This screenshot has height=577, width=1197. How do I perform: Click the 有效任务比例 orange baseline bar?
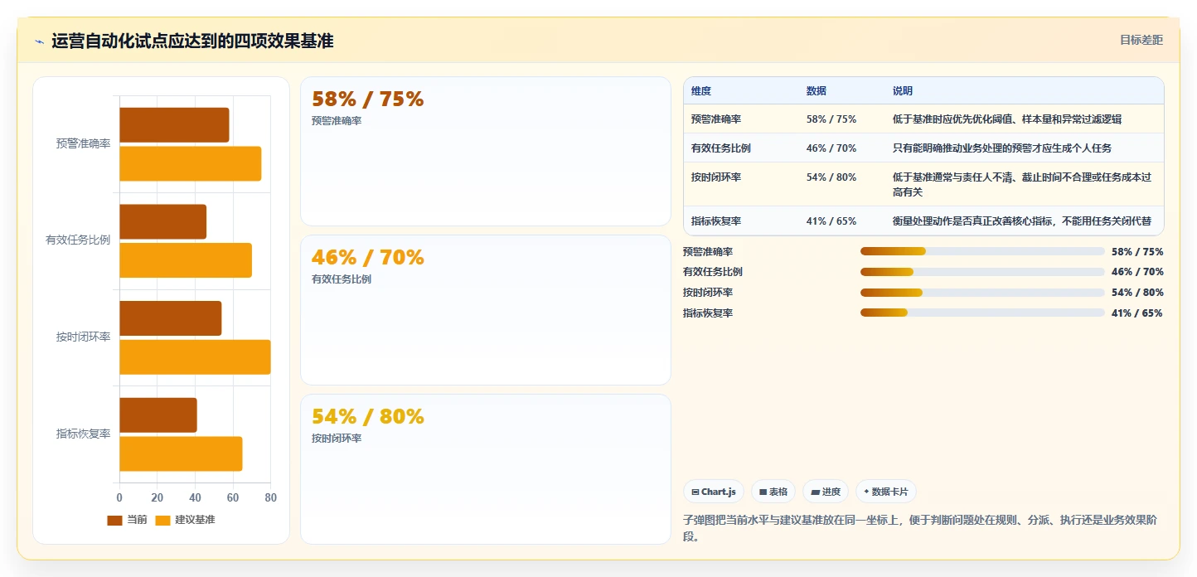(x=186, y=260)
